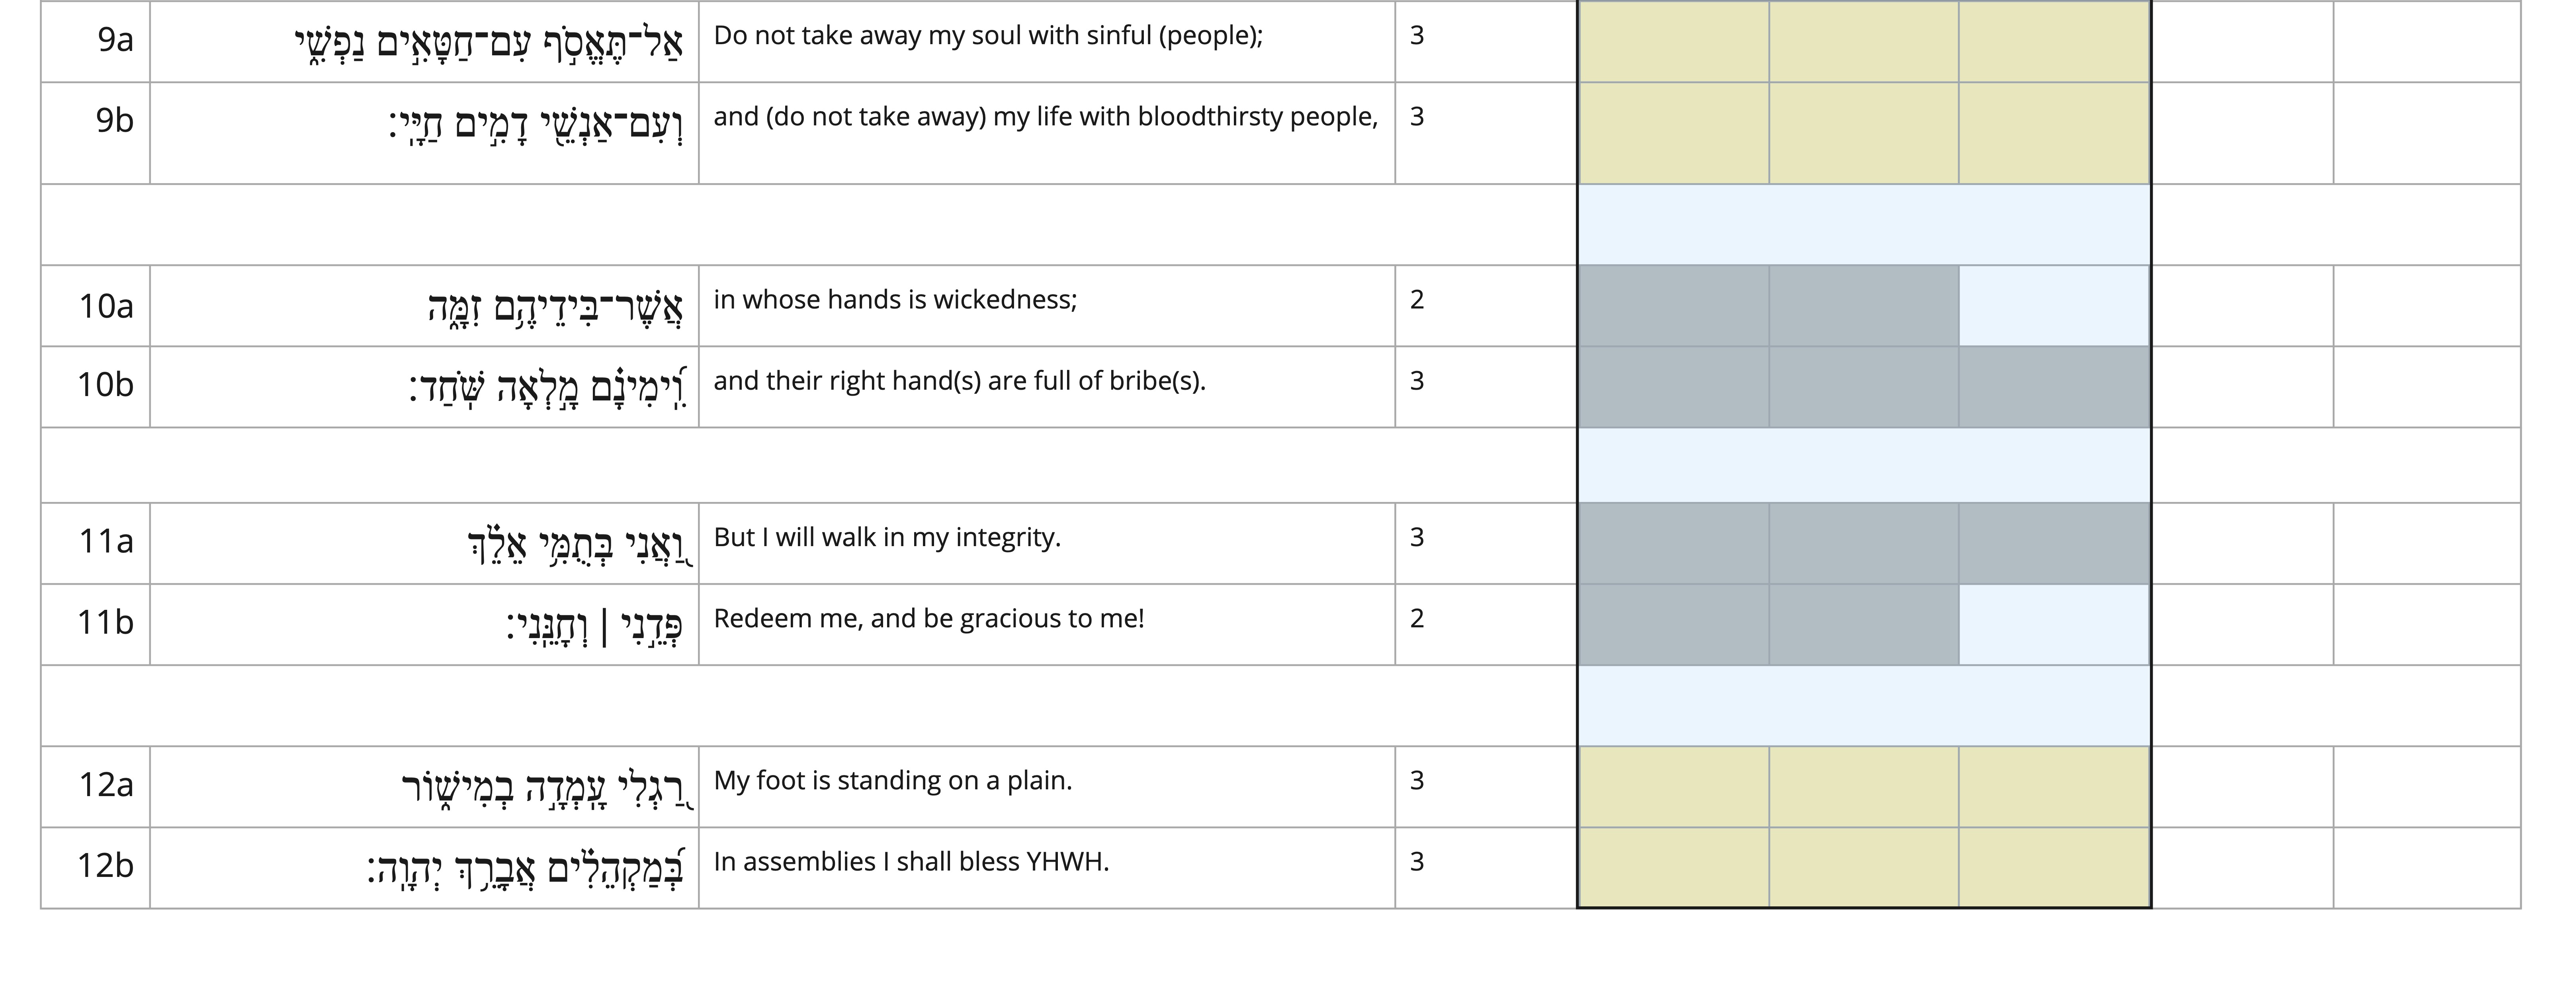Image resolution: width=2576 pixels, height=984 pixels.
Task: Click first yellow cell in row 9a
Action: (x=1674, y=41)
